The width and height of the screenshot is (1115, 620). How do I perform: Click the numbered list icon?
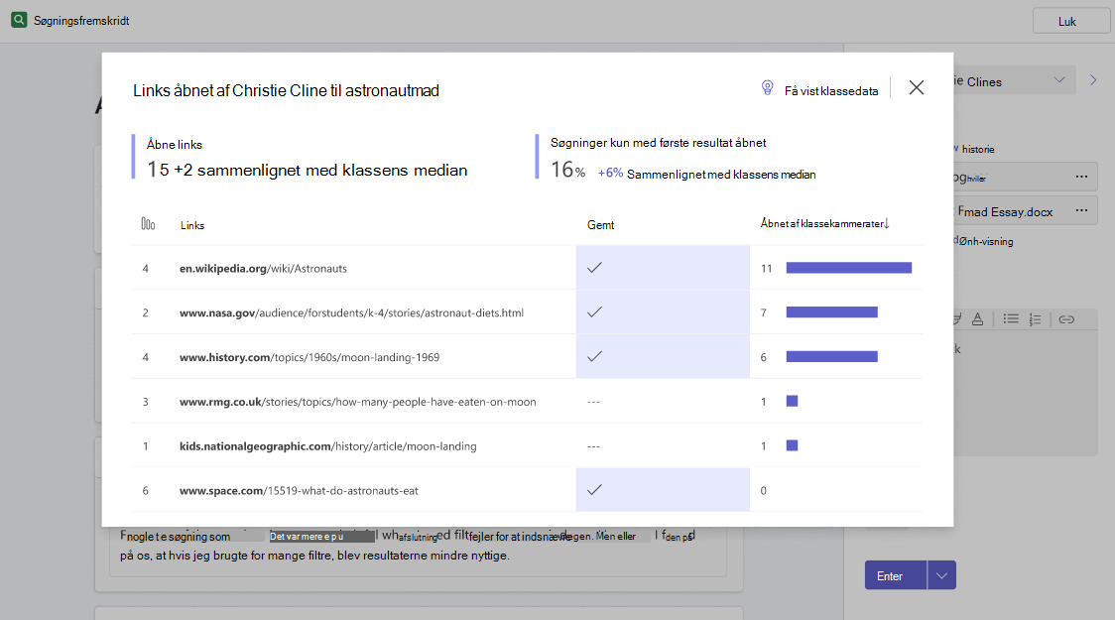[x=1036, y=319]
